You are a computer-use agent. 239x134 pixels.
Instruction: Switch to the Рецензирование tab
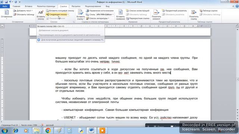[93, 6]
